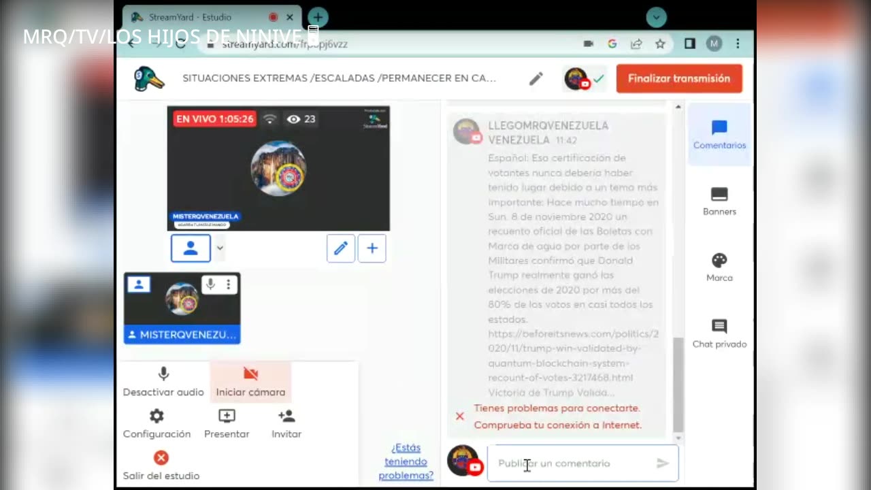Send comment with arrow icon
This screenshot has width=871, height=490.
(663, 463)
